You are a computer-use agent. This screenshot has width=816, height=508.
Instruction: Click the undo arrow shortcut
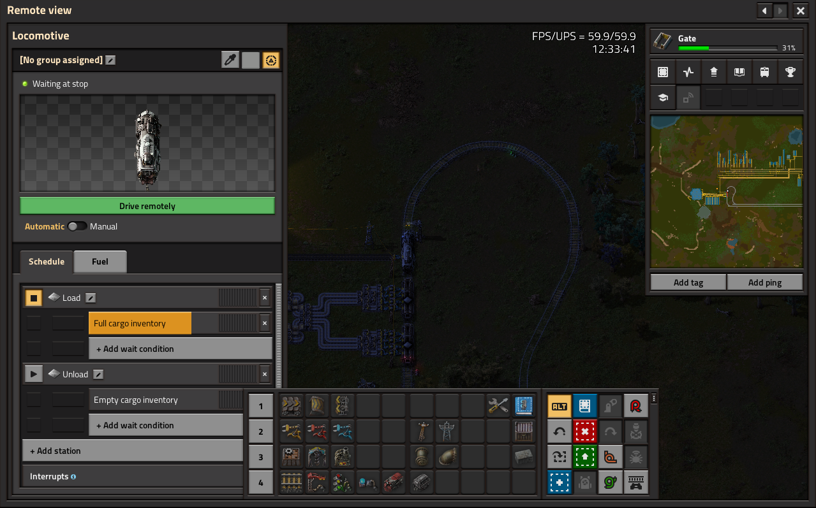pos(560,432)
